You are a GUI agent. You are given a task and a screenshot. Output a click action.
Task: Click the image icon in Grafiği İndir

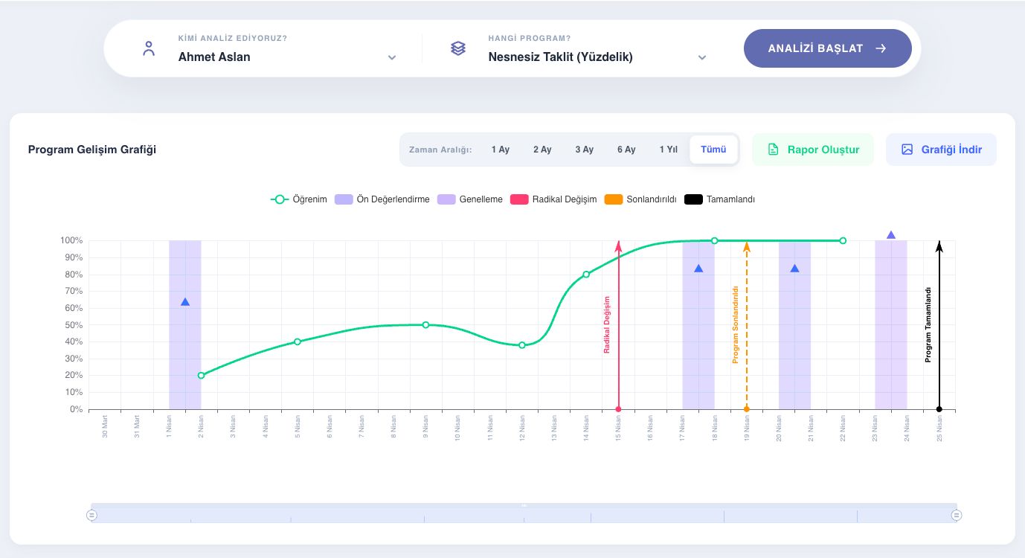pyautogui.click(x=907, y=150)
